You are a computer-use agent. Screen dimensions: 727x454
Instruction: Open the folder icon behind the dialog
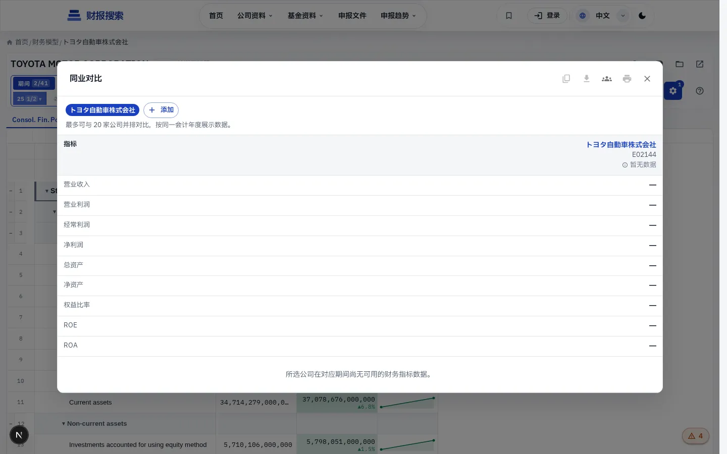click(x=680, y=64)
